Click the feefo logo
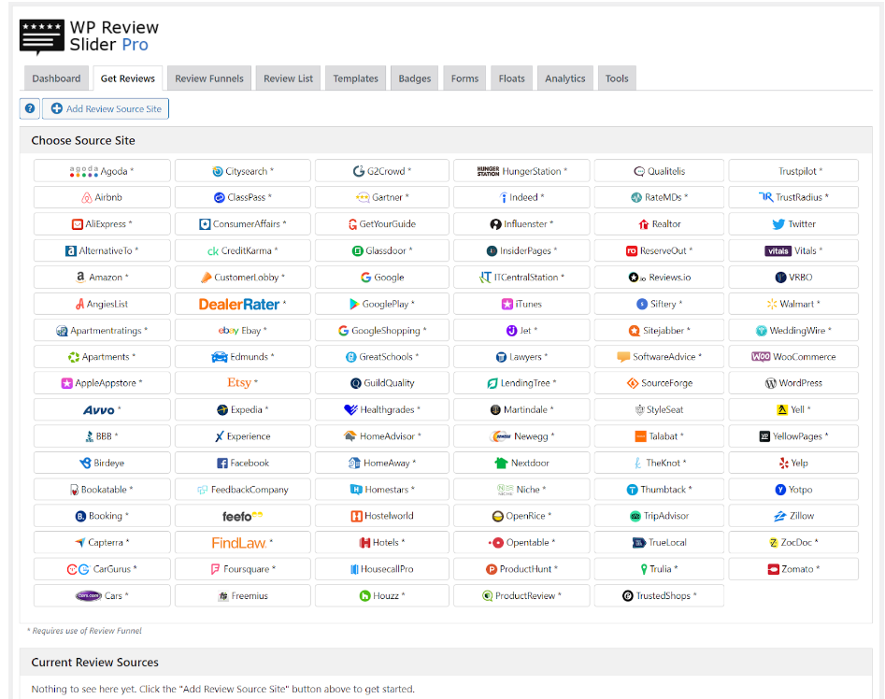This screenshot has width=885, height=699. point(242,516)
